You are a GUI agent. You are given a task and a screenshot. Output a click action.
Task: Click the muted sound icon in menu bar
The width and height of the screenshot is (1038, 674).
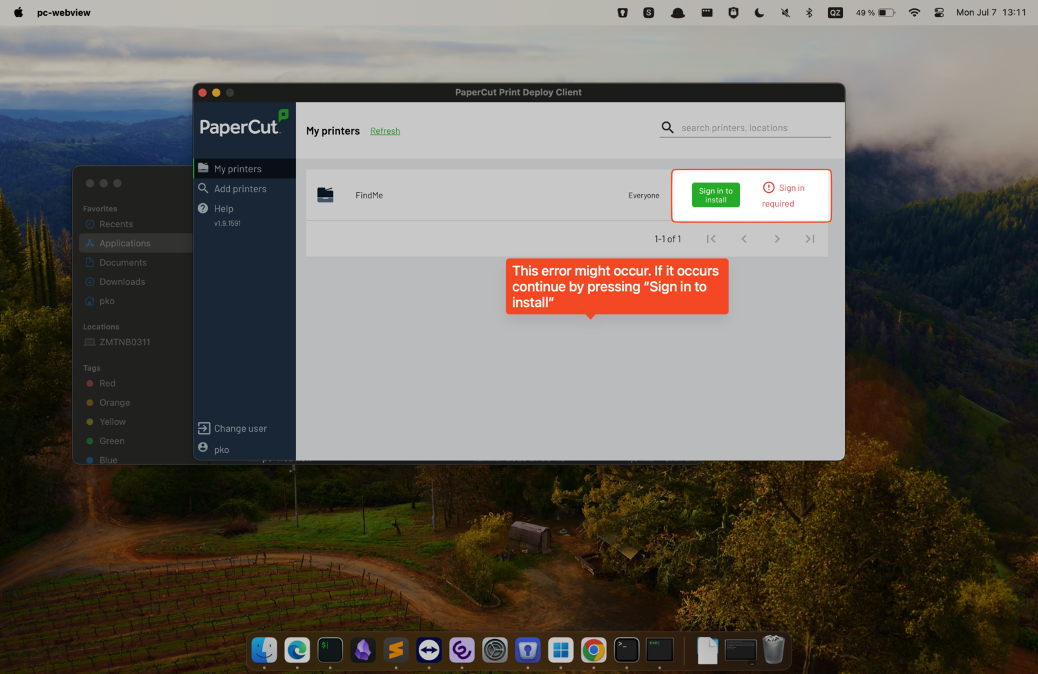pyautogui.click(x=785, y=12)
